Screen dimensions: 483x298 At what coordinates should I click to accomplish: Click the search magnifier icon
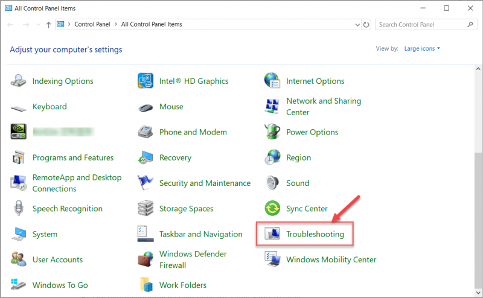[x=470, y=24]
